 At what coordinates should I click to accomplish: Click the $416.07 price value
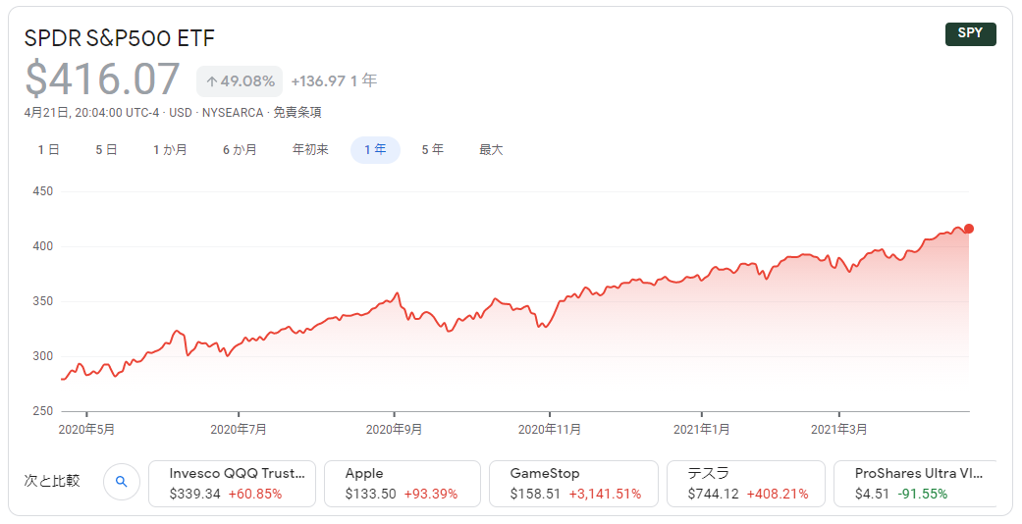tap(102, 79)
